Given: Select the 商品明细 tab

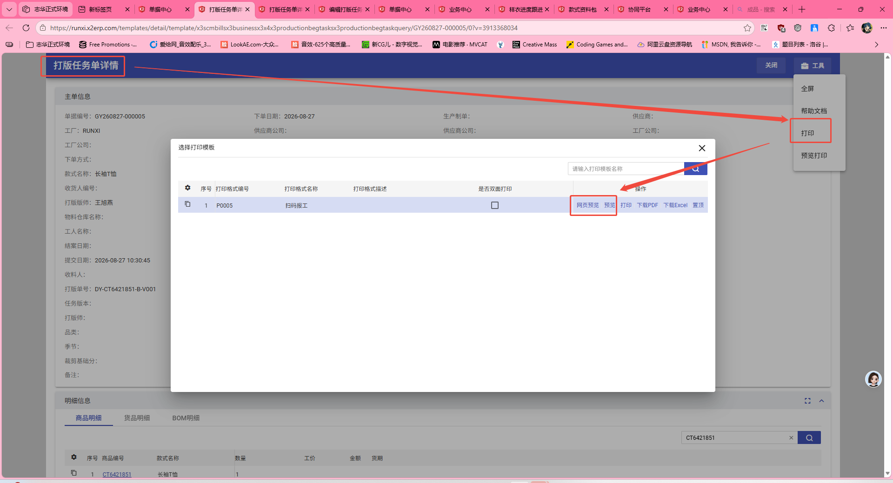Looking at the screenshot, I should click(x=88, y=418).
